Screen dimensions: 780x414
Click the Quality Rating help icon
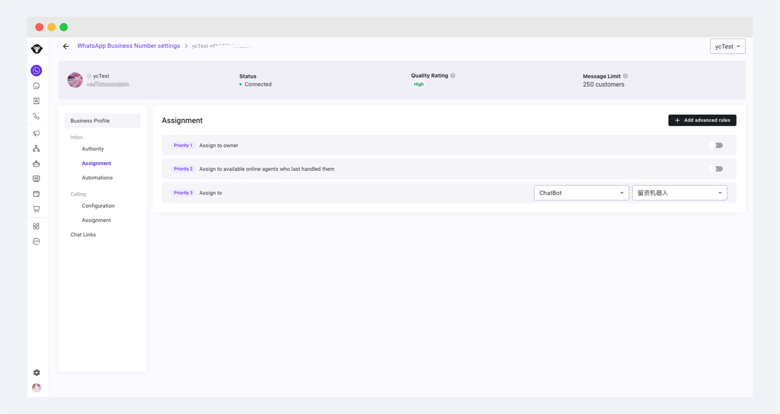[x=453, y=76]
